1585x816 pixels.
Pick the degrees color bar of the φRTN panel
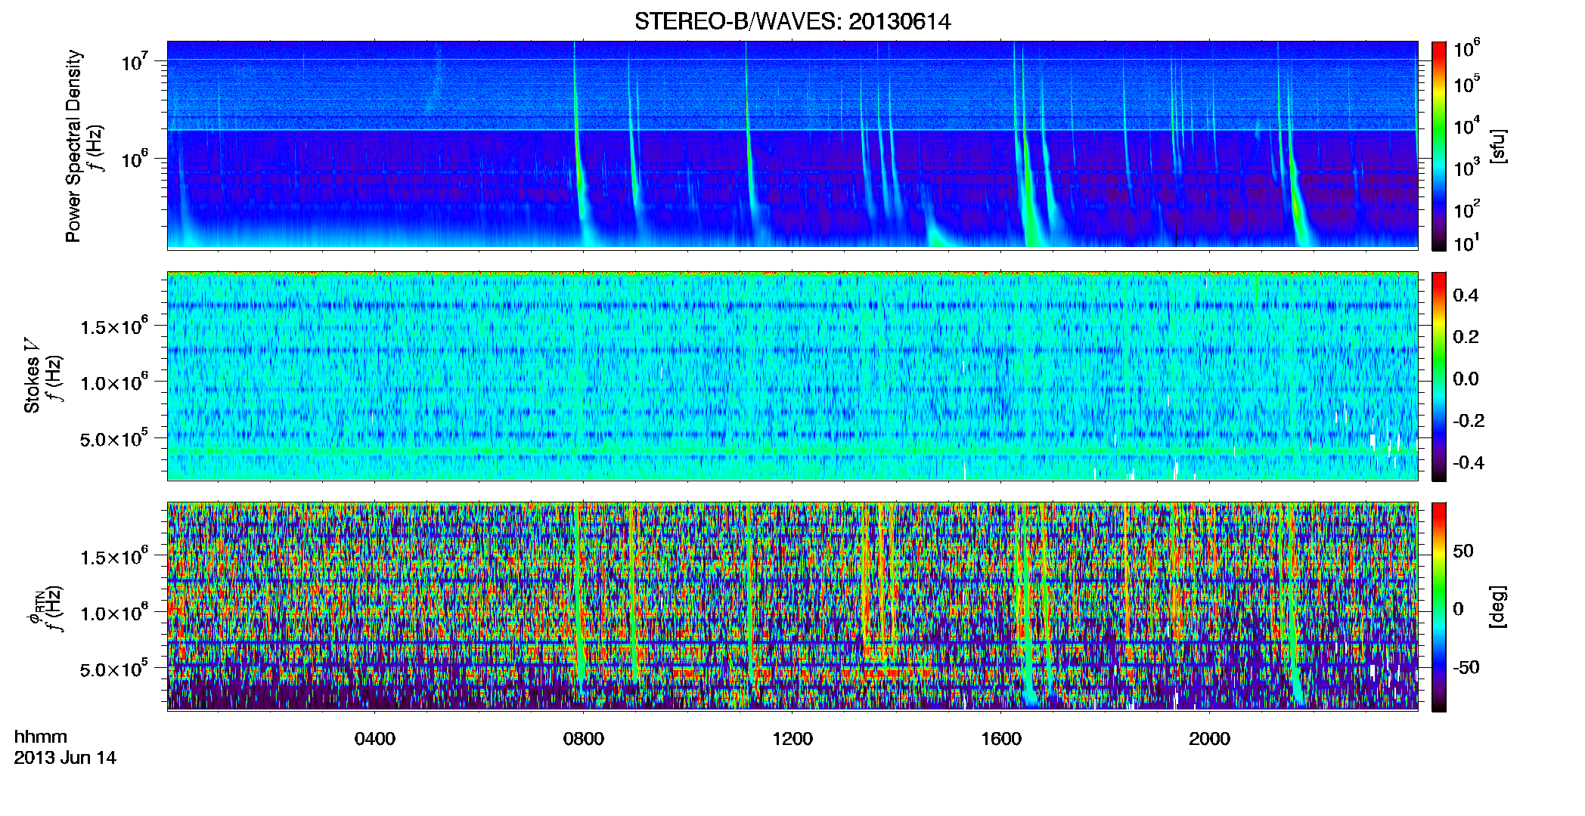pyautogui.click(x=1439, y=607)
